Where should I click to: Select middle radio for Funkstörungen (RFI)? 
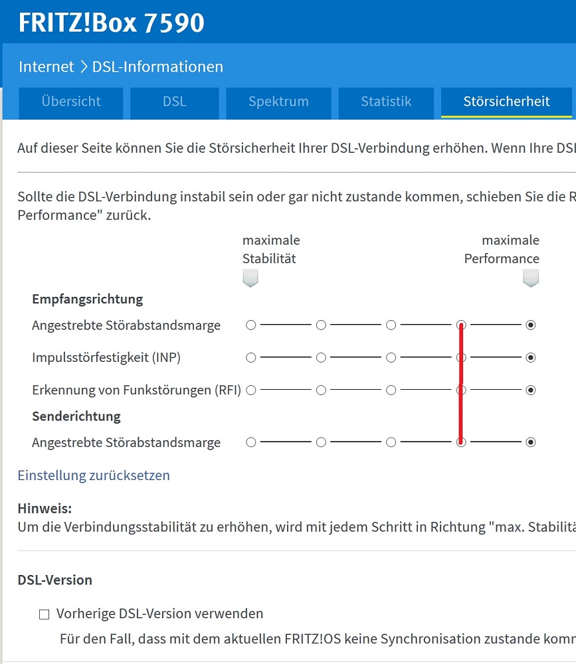(x=391, y=390)
